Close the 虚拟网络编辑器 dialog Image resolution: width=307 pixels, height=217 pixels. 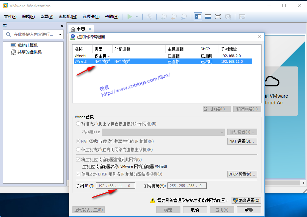pyautogui.click(x=259, y=37)
